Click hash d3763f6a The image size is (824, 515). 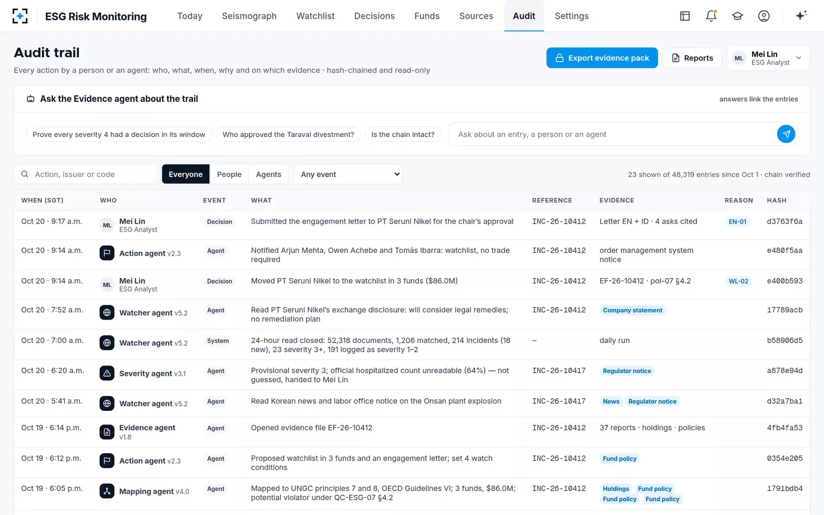coord(785,221)
